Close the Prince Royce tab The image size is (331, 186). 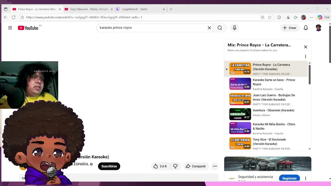point(60,9)
